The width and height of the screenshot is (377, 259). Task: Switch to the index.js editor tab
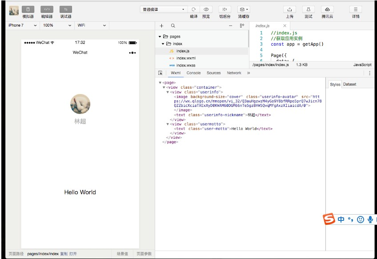click(262, 26)
